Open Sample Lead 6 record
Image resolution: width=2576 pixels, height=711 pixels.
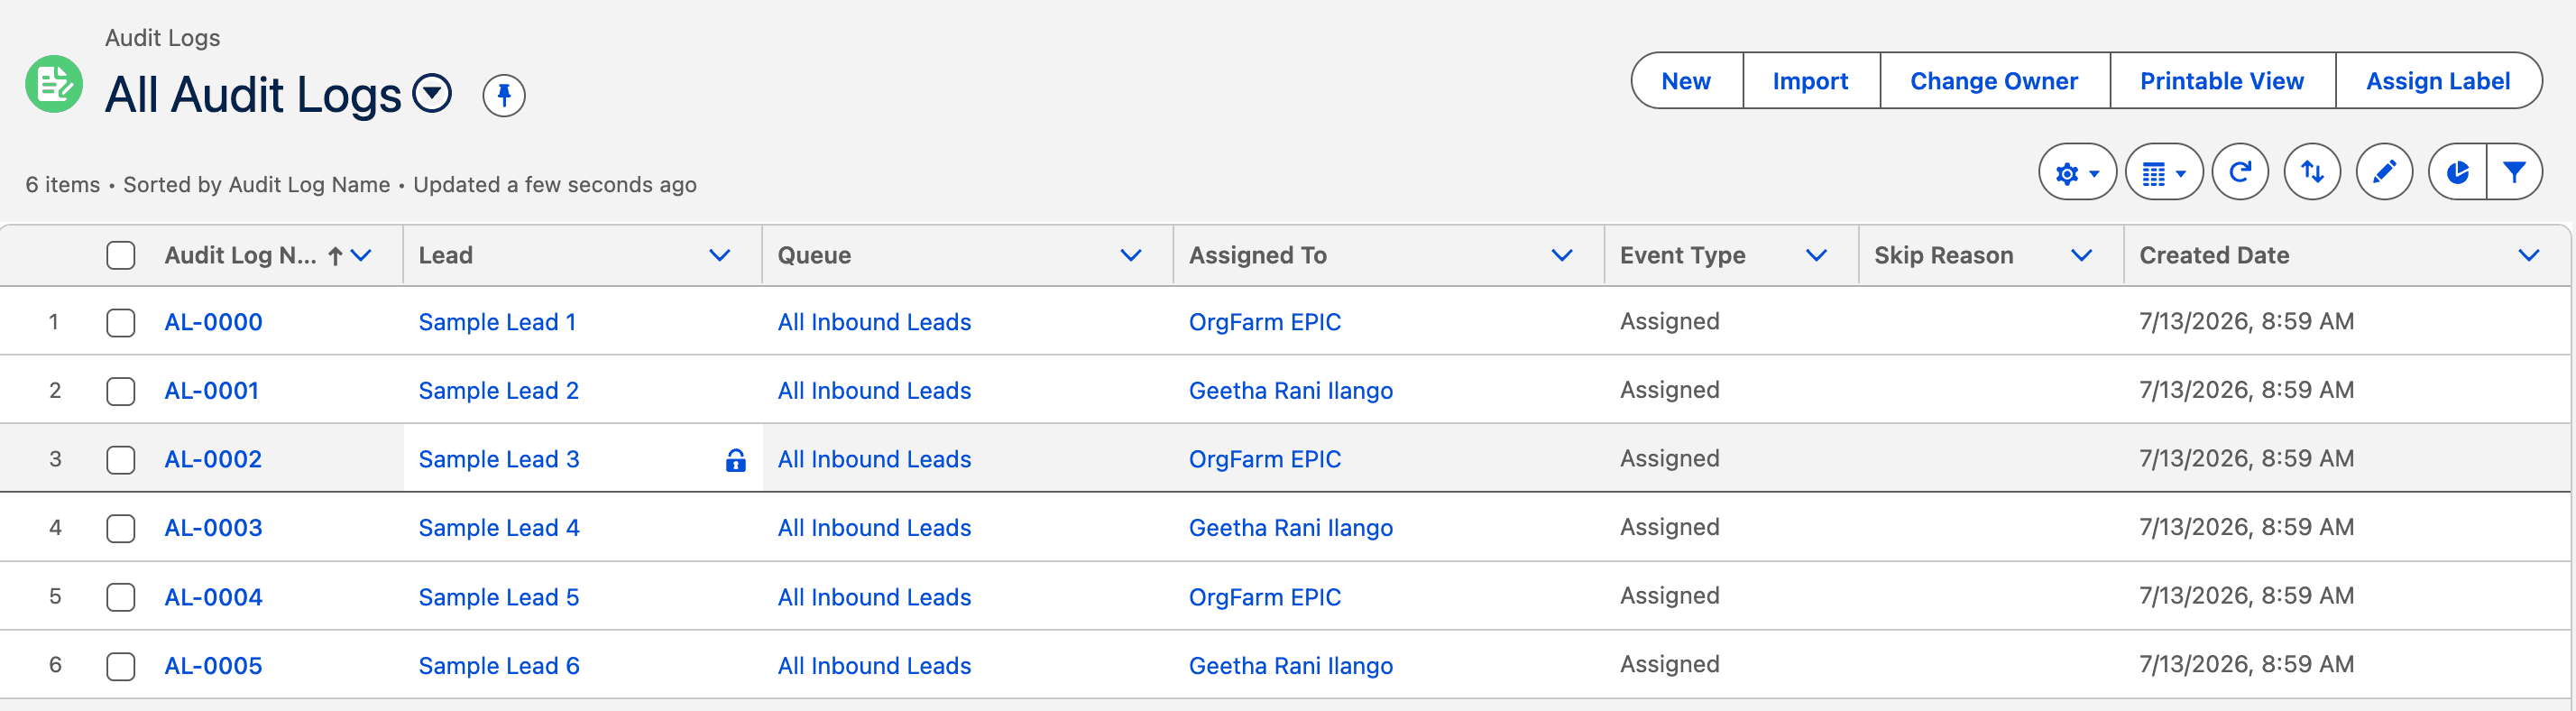point(498,665)
